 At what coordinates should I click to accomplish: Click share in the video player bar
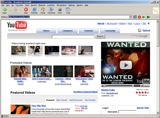click(147, 86)
